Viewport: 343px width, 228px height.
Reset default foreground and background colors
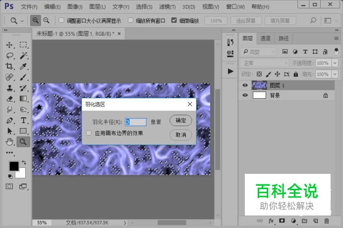(10, 176)
